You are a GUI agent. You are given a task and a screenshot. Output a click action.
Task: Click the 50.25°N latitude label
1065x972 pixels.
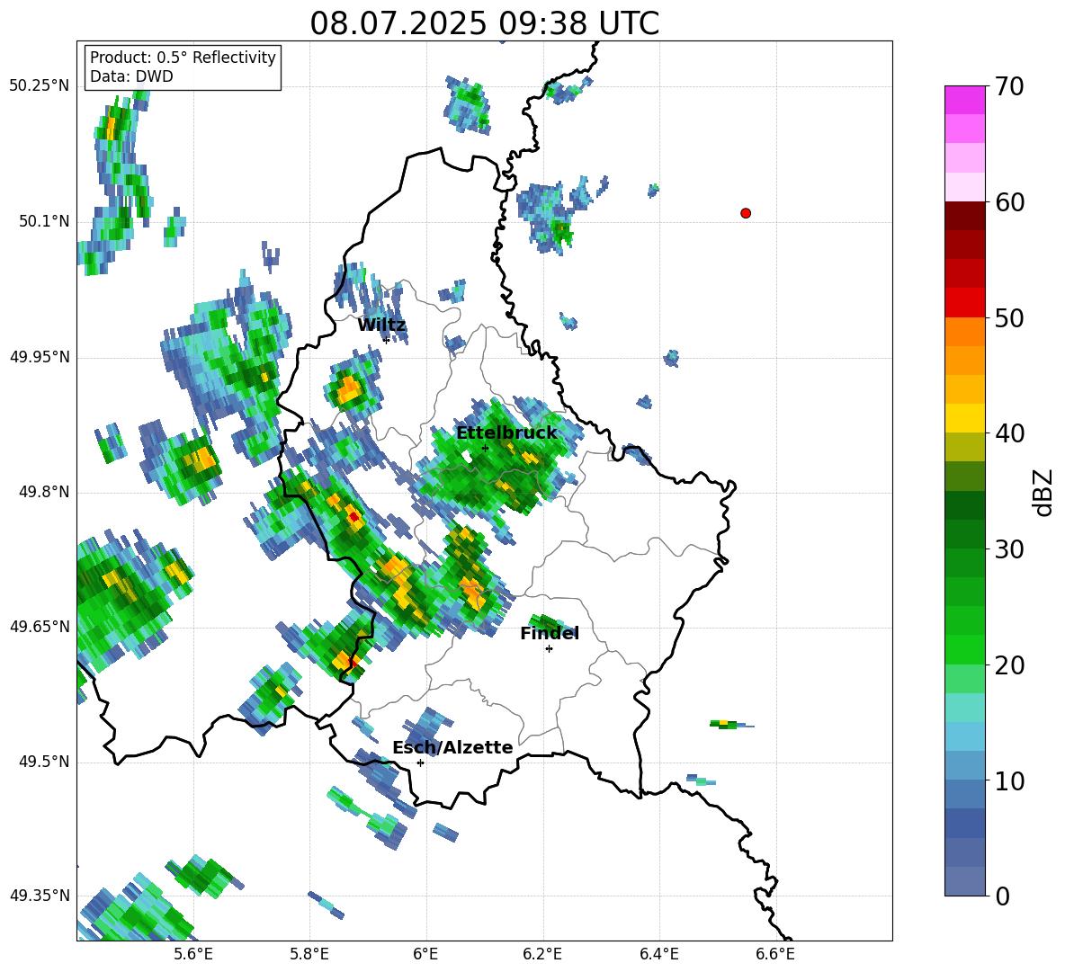coord(40,86)
